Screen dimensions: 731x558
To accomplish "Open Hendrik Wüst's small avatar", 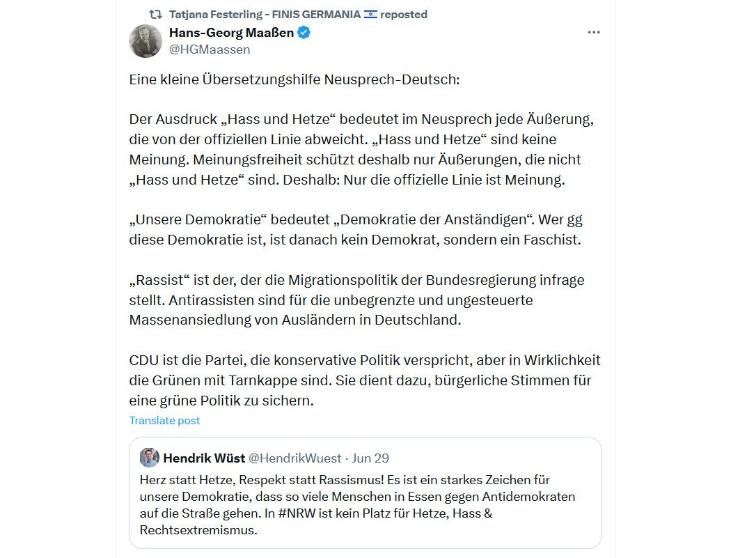I will pyautogui.click(x=149, y=458).
